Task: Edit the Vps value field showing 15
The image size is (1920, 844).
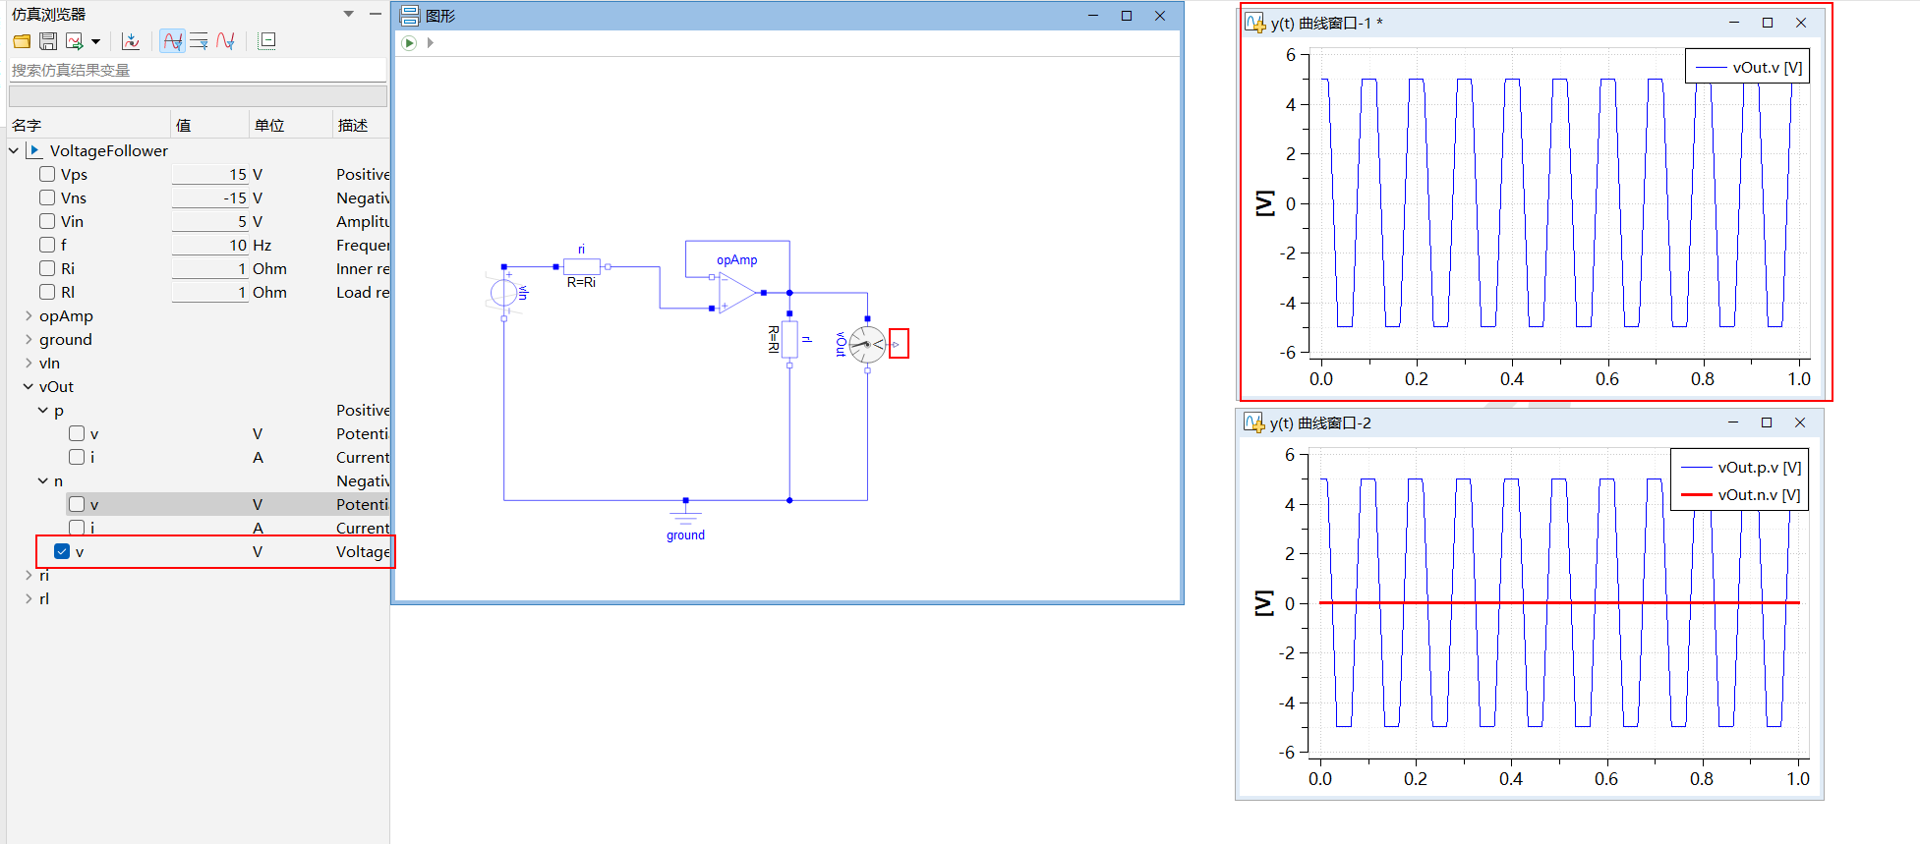Action: pos(210,174)
